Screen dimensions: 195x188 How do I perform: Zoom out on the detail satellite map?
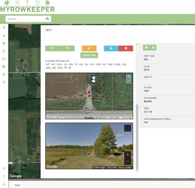[128, 81]
